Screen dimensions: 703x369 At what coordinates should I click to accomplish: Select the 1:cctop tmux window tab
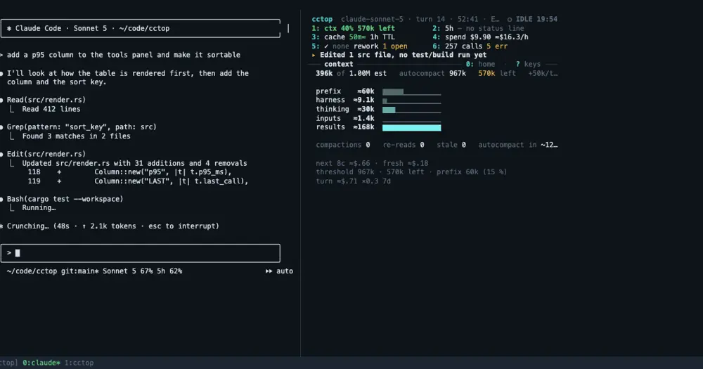click(x=79, y=363)
